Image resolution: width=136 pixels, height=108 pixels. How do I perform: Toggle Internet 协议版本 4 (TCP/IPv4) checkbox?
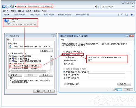(10, 68)
